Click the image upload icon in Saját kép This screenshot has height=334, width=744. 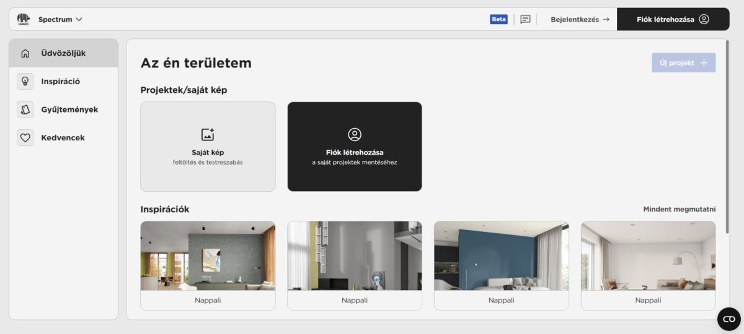tap(208, 134)
